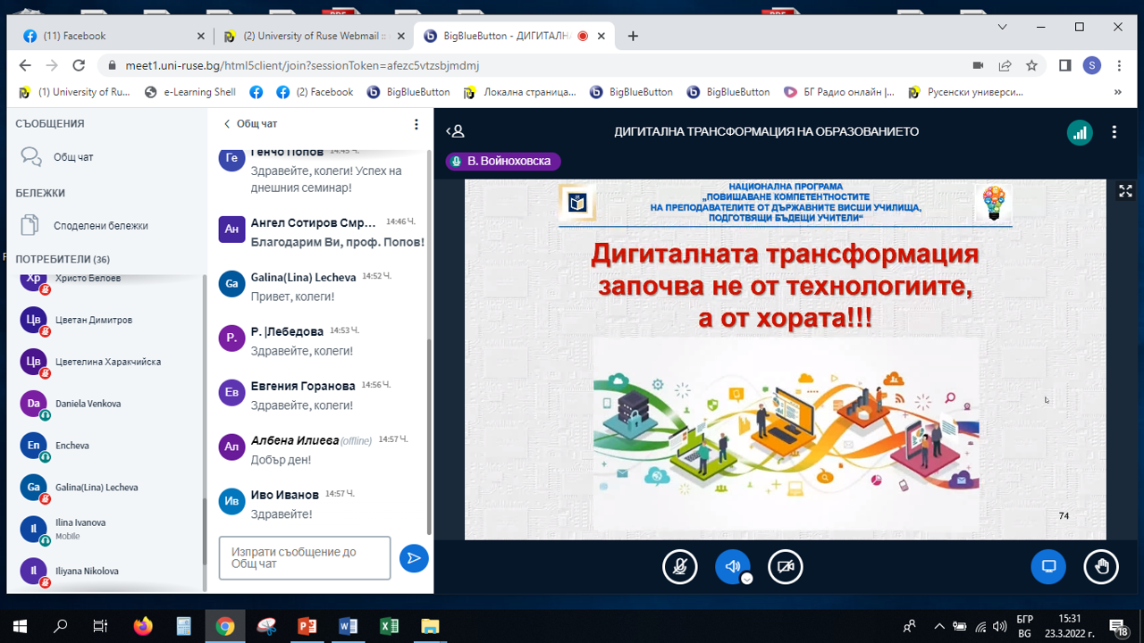Collapse chat with back chevron

(x=228, y=124)
